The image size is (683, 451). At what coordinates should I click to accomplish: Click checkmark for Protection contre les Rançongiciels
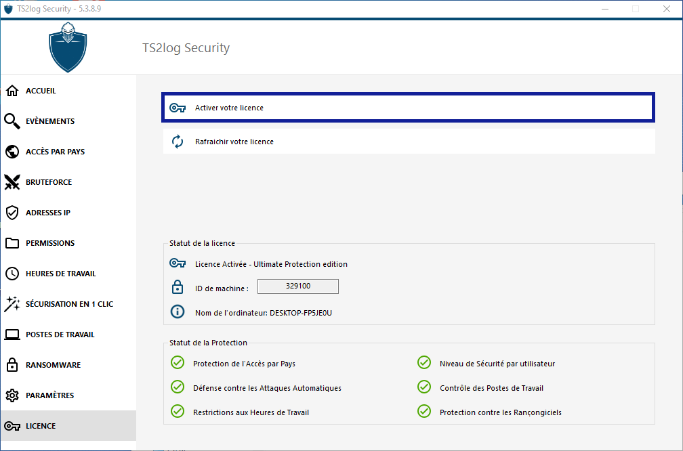click(x=424, y=411)
